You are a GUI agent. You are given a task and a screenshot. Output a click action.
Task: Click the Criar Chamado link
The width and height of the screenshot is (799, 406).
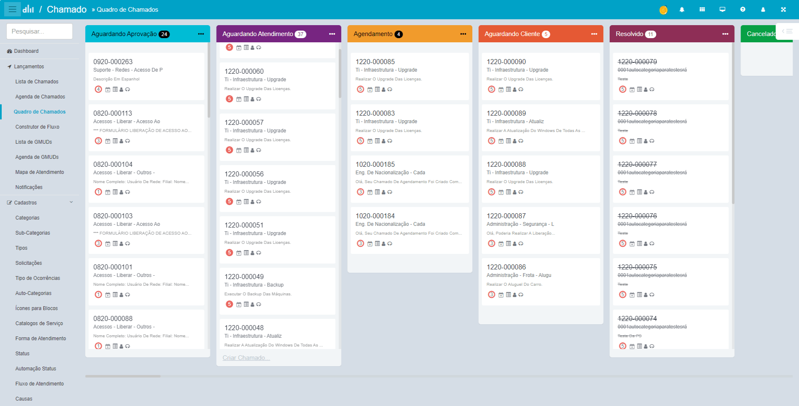click(x=246, y=358)
